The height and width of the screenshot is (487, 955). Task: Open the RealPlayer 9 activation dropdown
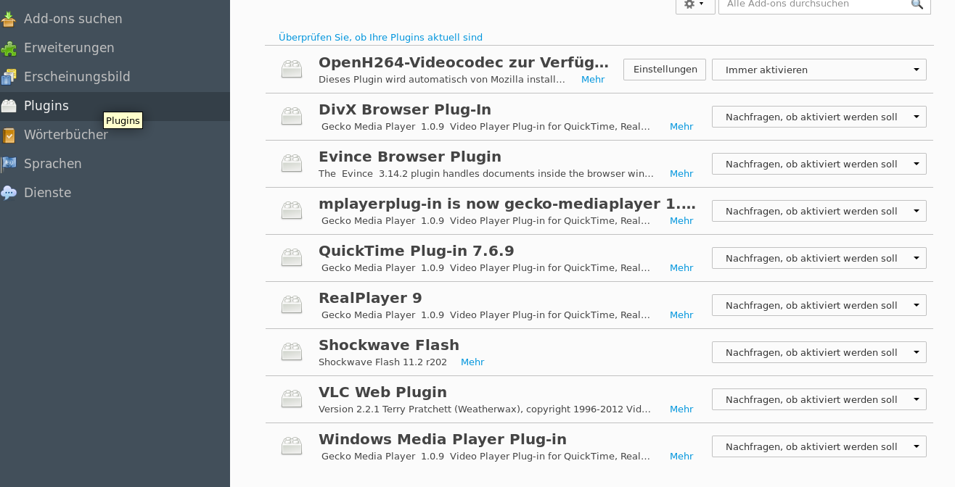(819, 305)
